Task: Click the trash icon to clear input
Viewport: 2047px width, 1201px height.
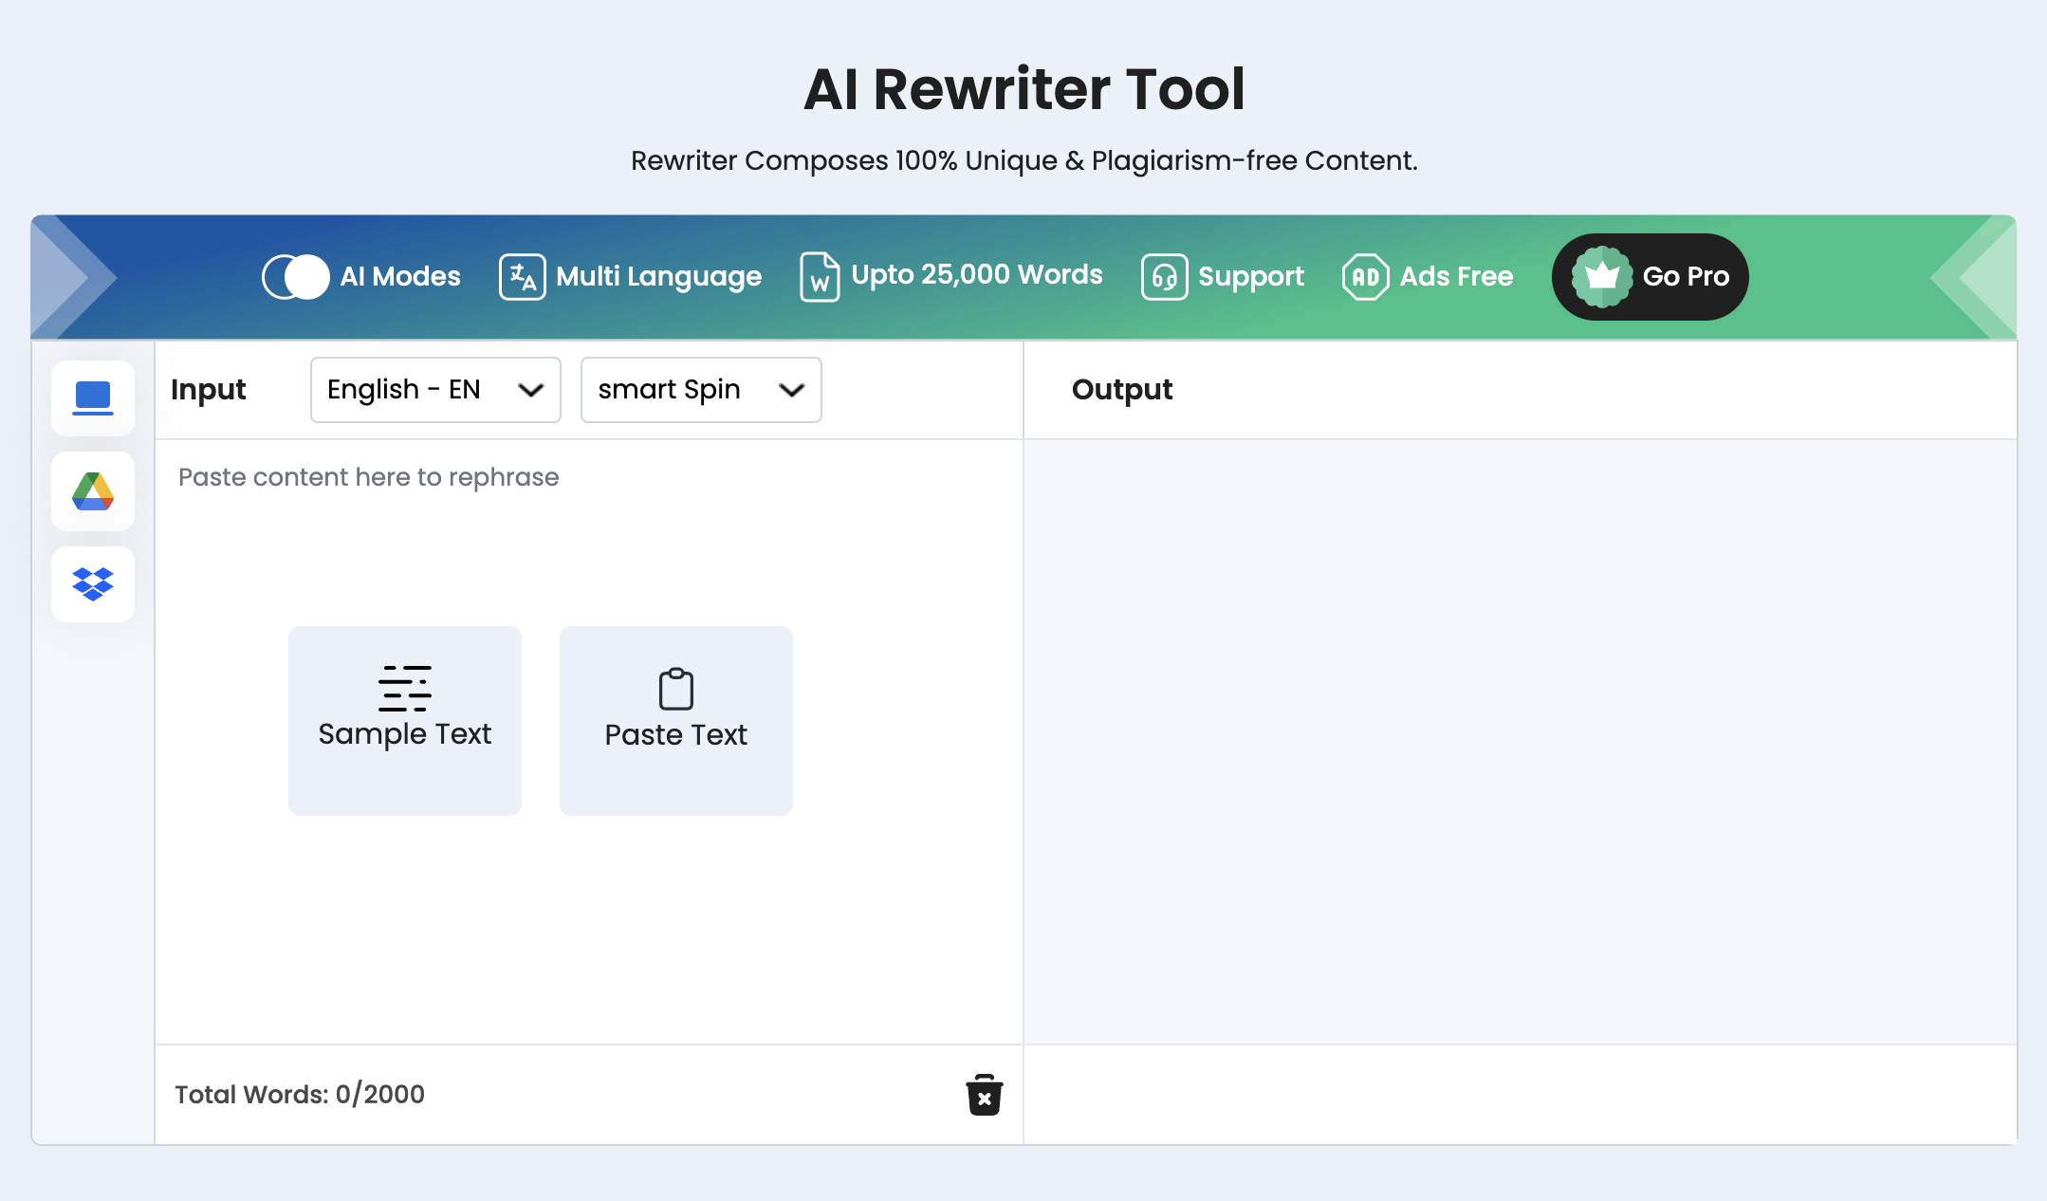Action: pyautogui.click(x=985, y=1095)
